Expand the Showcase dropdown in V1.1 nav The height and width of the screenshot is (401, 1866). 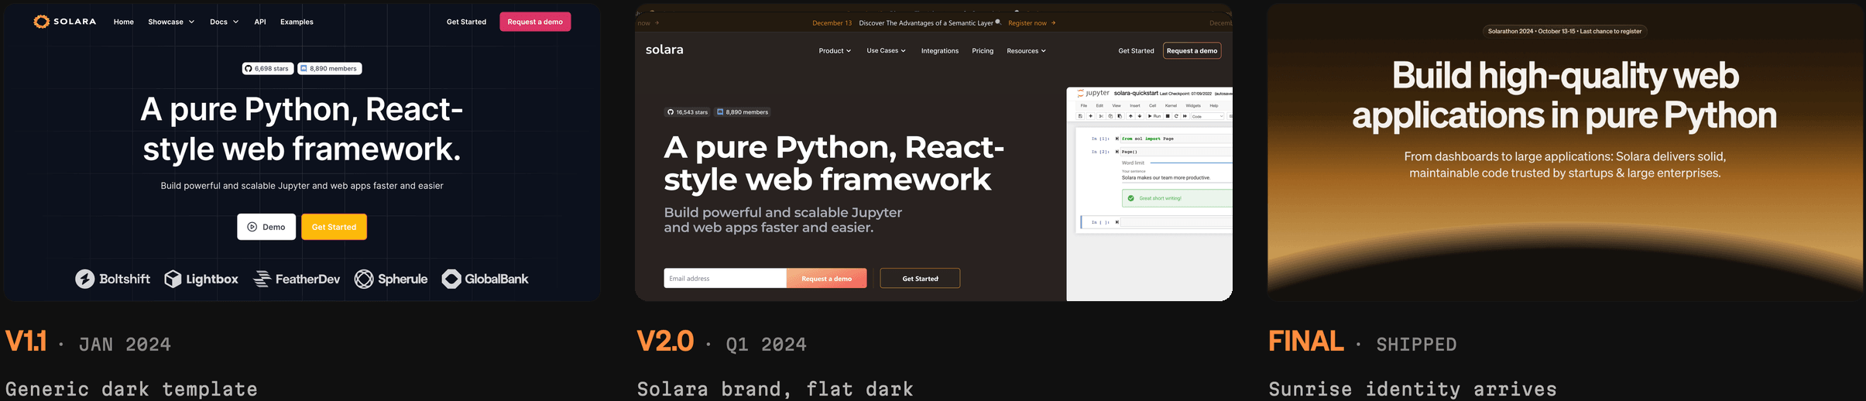coord(171,22)
